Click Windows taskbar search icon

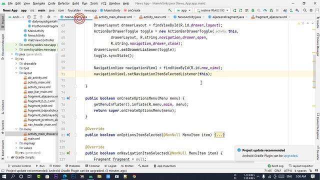click(12, 176)
